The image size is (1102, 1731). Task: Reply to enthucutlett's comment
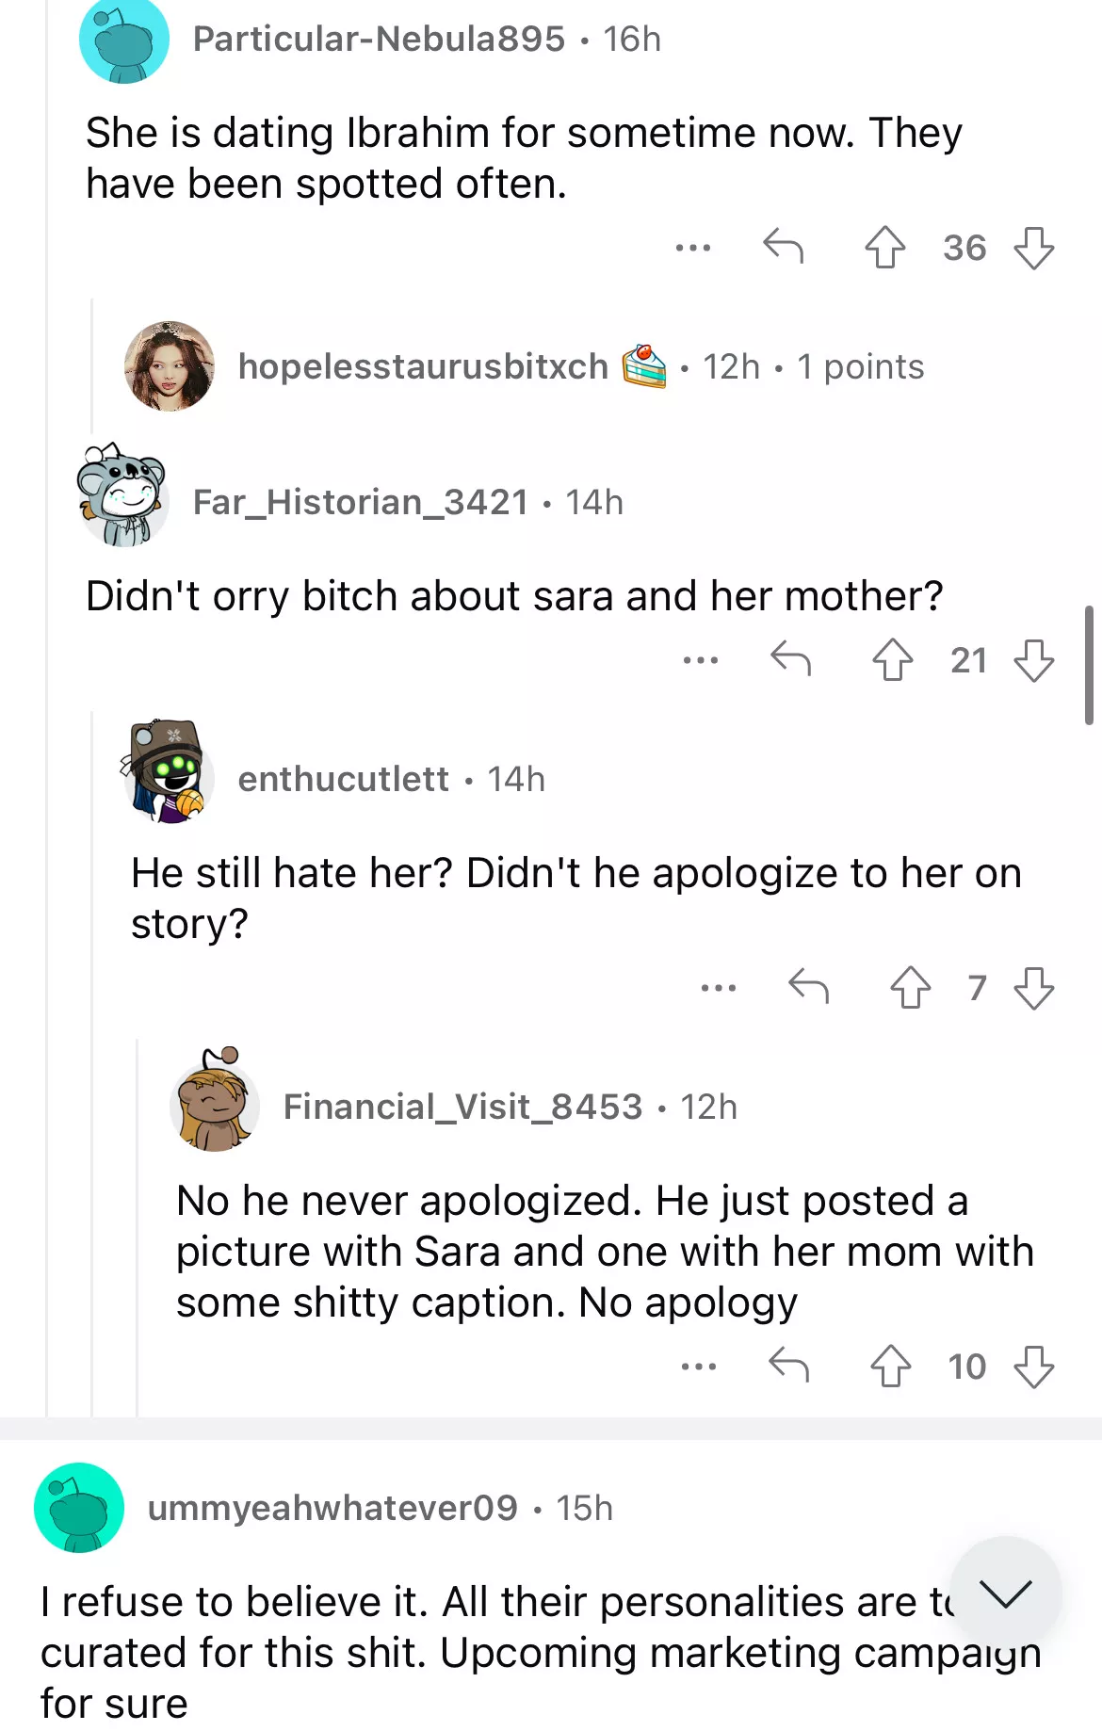pos(808,987)
